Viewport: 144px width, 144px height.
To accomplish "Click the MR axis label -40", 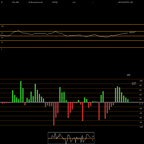I will click(x=141, y=113).
